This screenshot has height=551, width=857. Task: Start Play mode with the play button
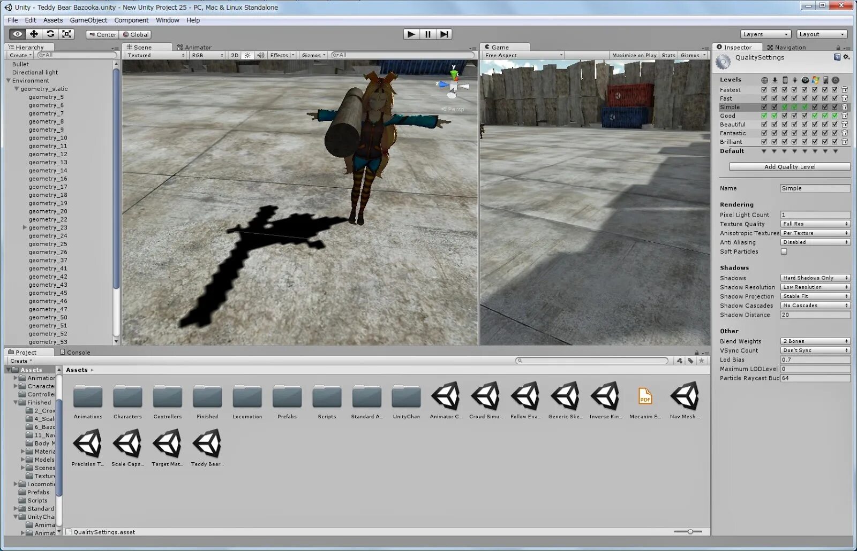(x=411, y=34)
